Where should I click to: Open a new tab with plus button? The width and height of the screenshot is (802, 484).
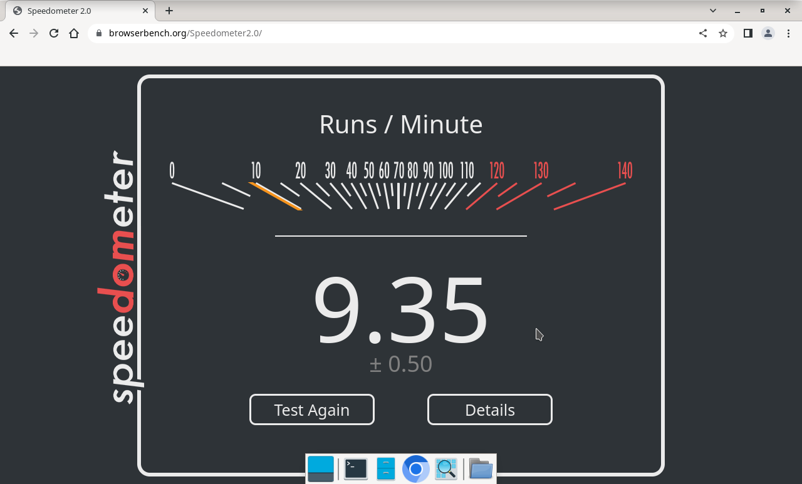tap(169, 11)
